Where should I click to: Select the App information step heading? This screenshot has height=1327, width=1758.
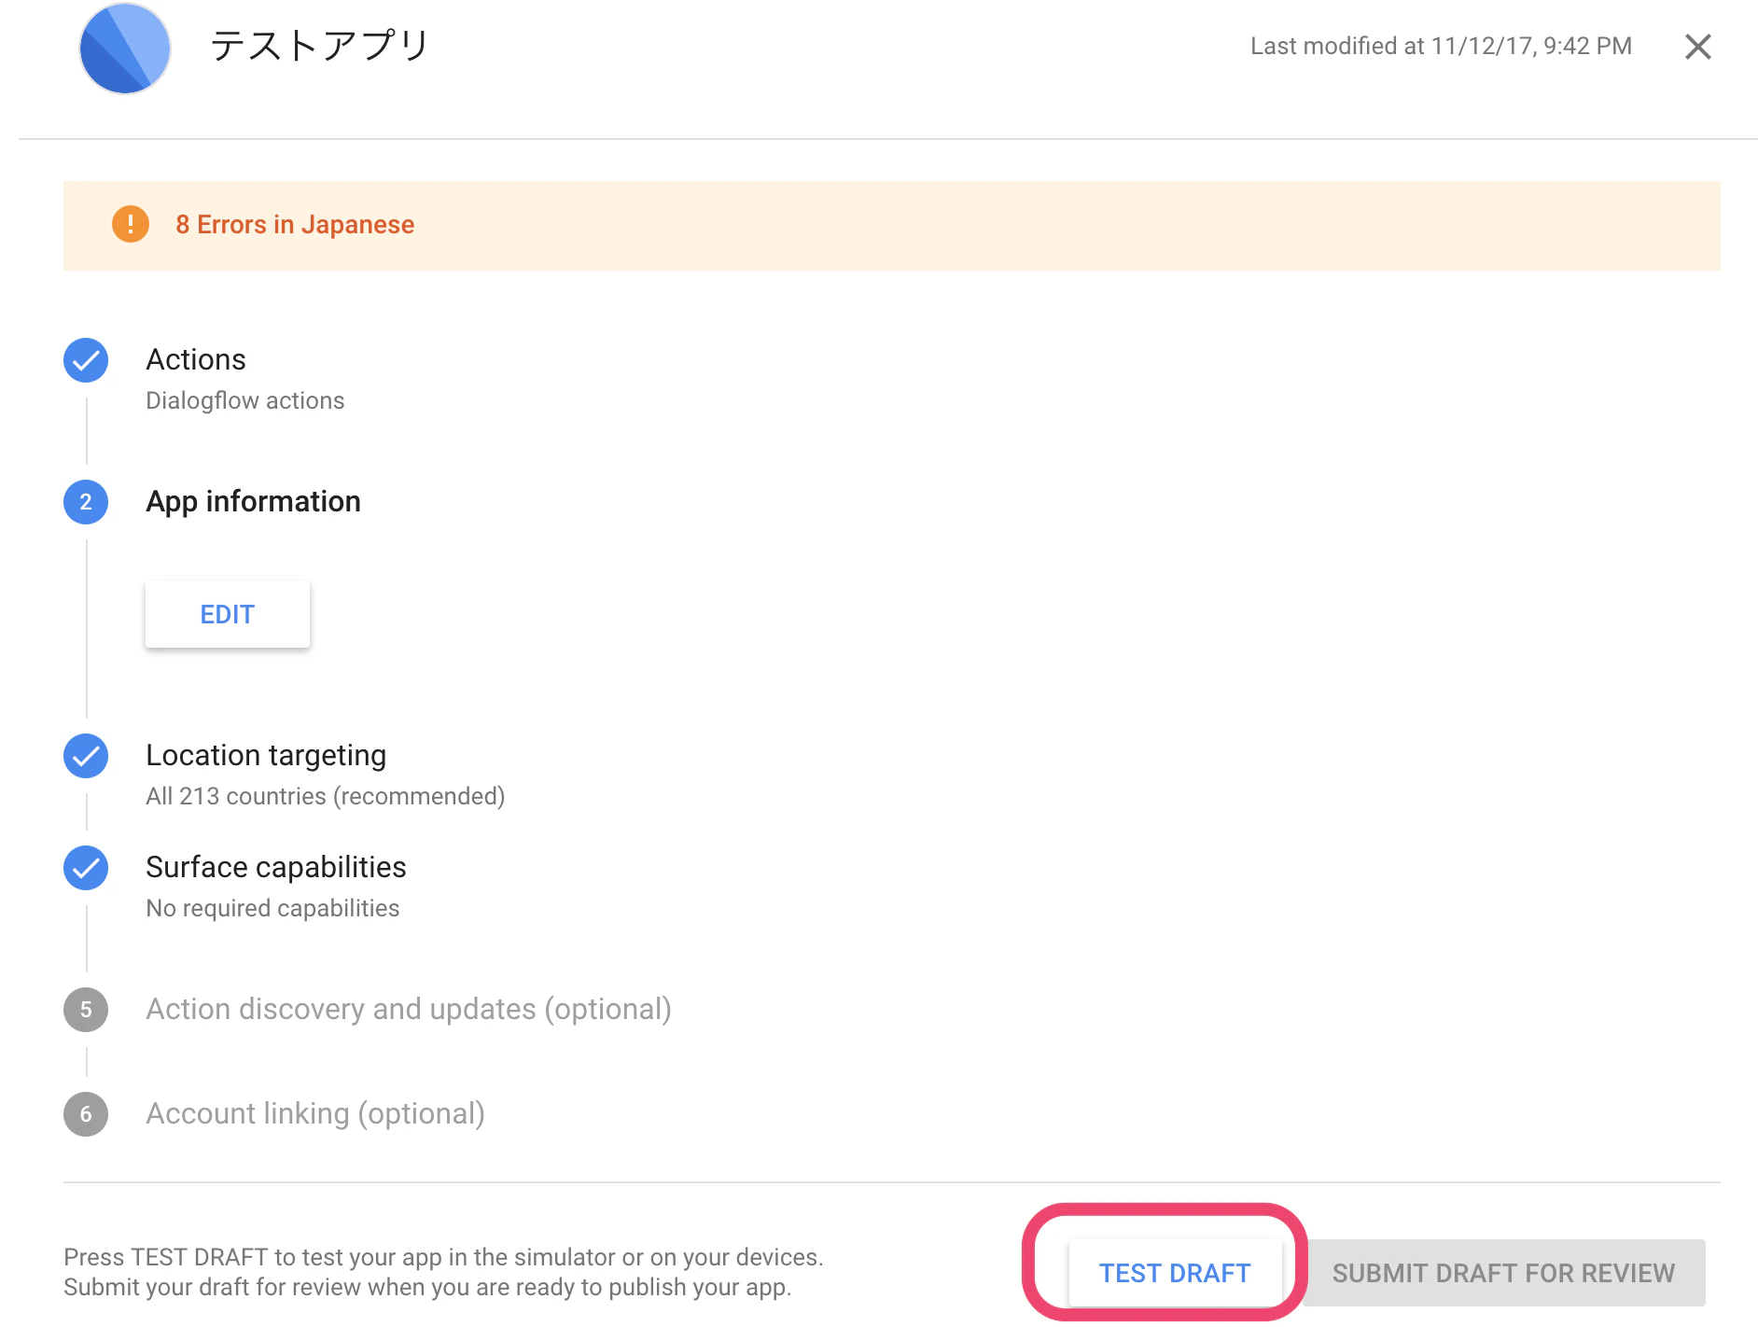pyautogui.click(x=253, y=501)
